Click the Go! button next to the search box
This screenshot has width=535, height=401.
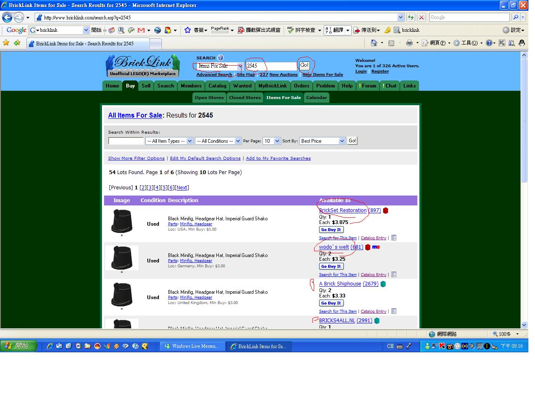304,65
